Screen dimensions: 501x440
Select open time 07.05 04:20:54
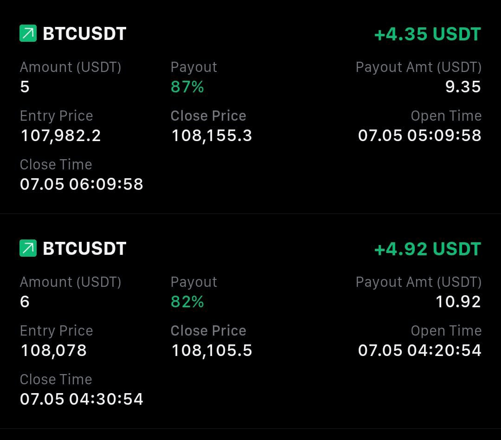coord(419,350)
